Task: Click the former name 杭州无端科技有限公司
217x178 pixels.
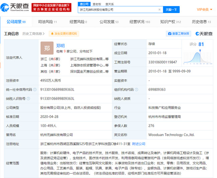Action: point(56,135)
